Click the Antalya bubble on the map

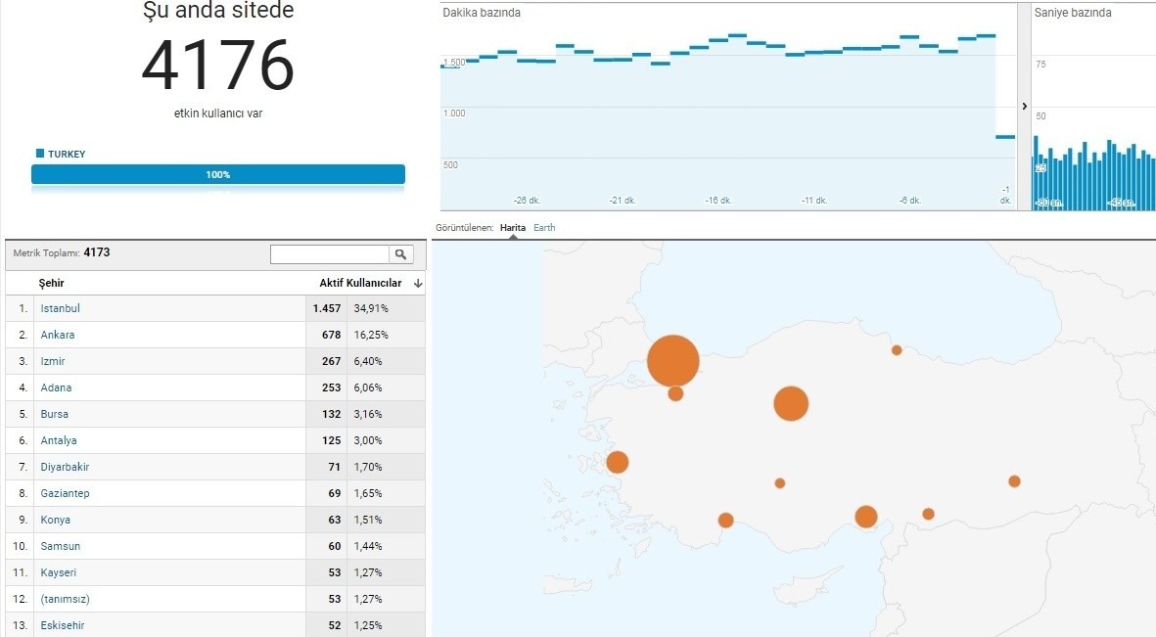[x=725, y=521]
